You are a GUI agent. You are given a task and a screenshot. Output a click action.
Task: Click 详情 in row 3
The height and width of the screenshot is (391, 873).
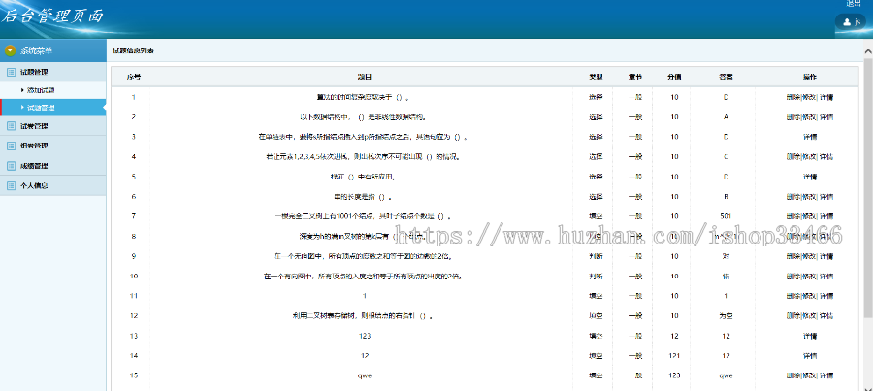[x=810, y=137]
